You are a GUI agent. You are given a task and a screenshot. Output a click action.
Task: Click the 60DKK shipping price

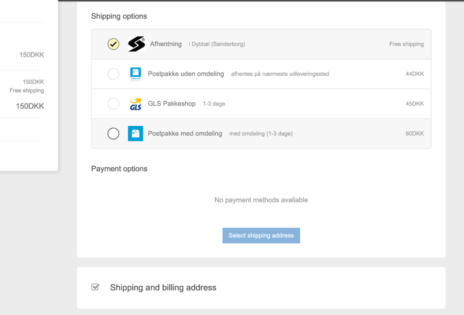pos(414,133)
